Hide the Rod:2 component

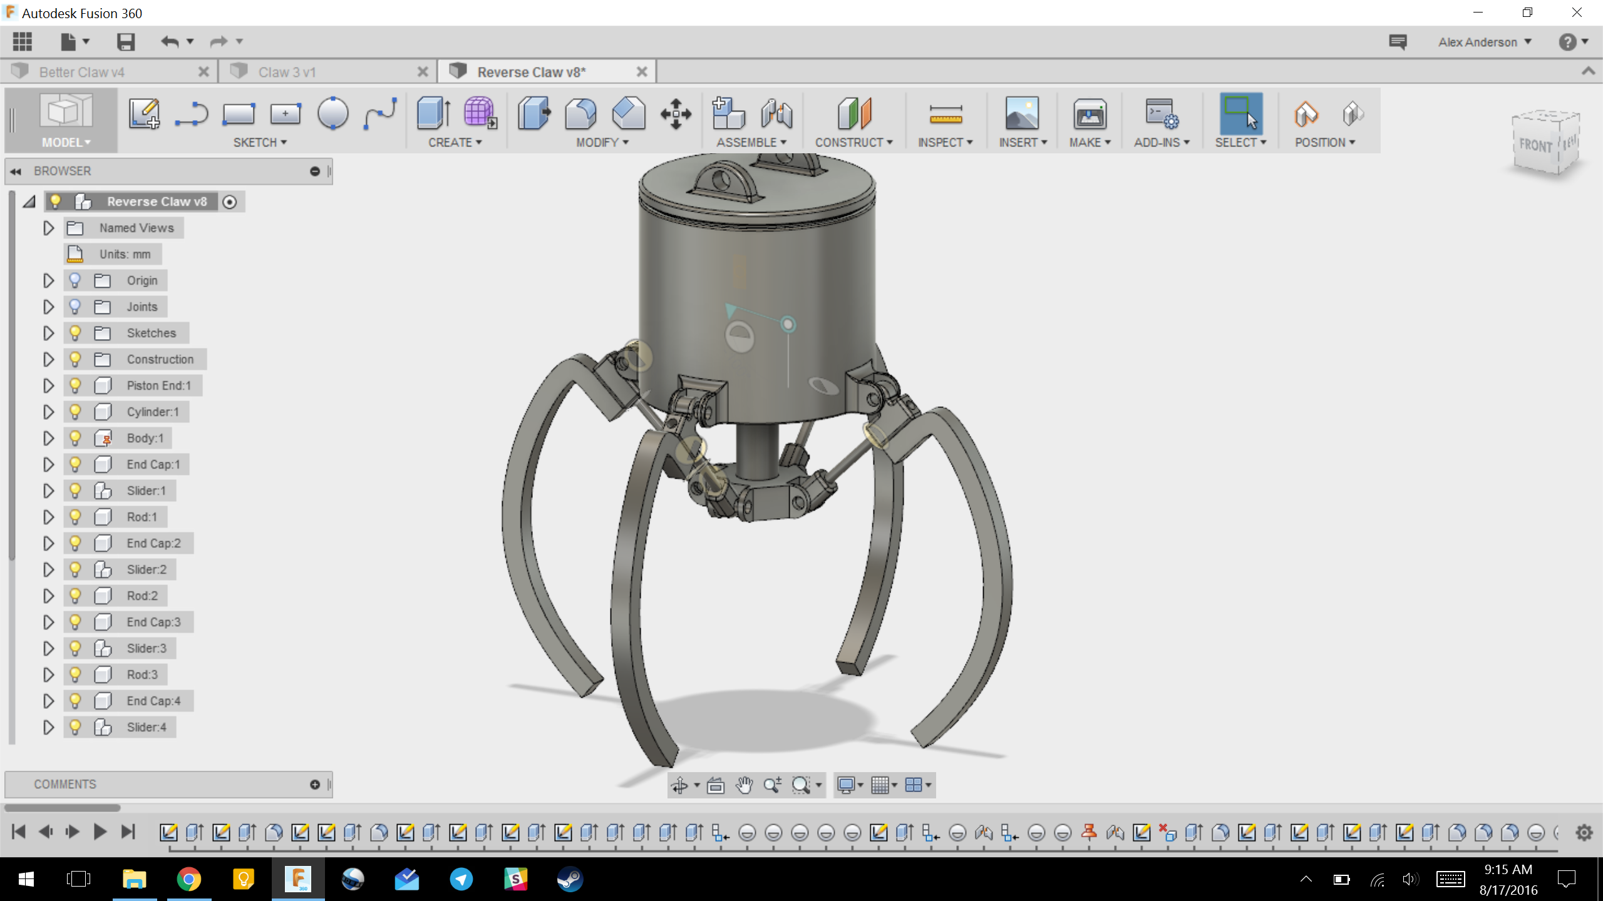(75, 596)
